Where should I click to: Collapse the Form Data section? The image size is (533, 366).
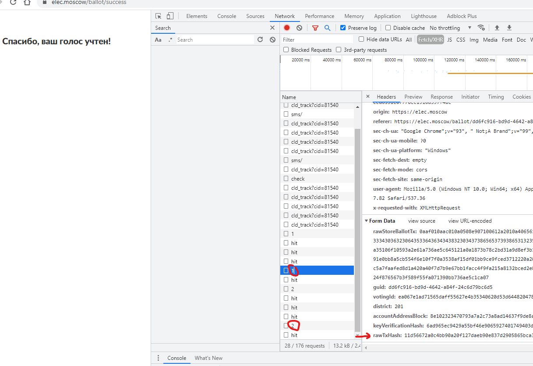[x=367, y=221]
